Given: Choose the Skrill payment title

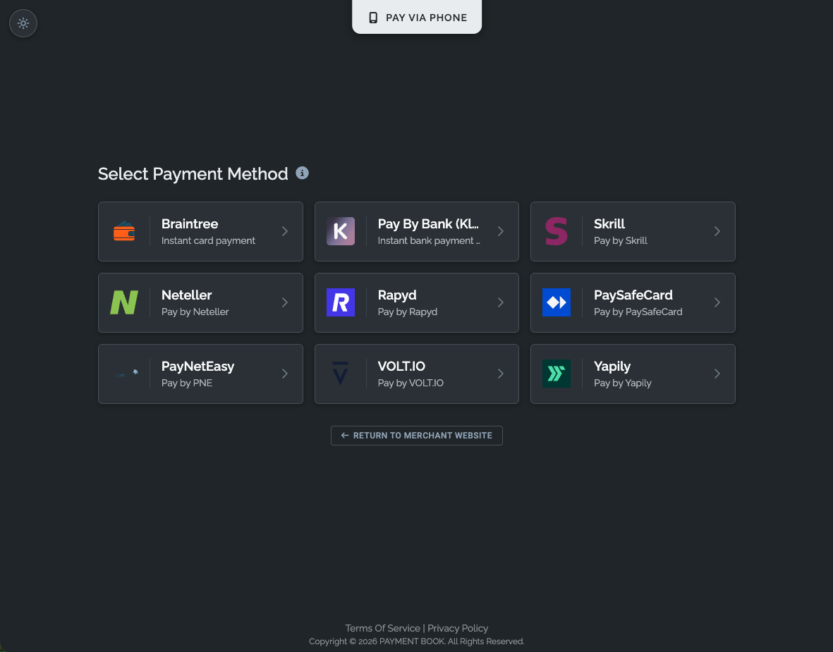Looking at the screenshot, I should click(x=609, y=224).
